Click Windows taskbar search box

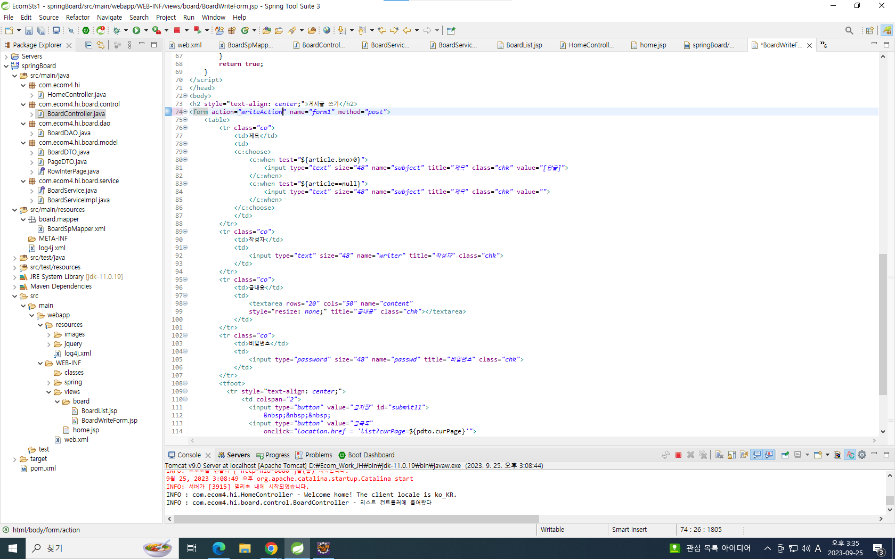click(x=101, y=548)
